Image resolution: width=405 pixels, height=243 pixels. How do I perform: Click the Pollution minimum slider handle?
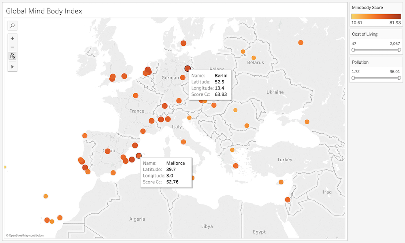coord(354,77)
